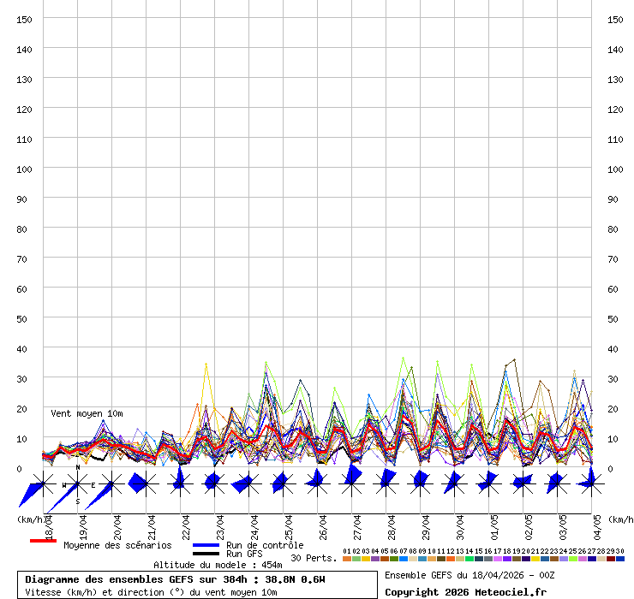
Task: Click perturbation 01 orange color swatch
Action: pyautogui.click(x=347, y=559)
